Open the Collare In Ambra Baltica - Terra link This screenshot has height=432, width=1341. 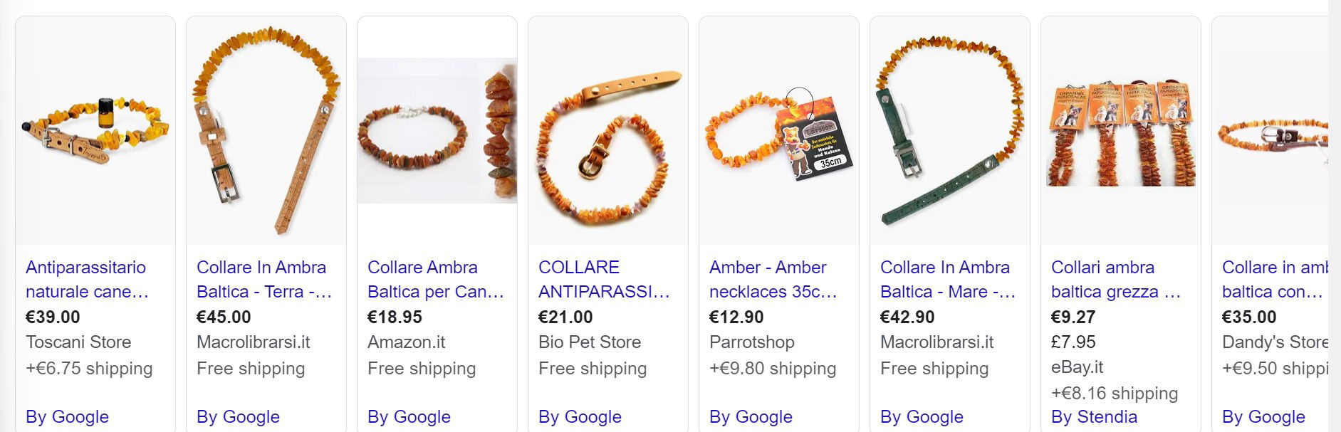point(264,279)
